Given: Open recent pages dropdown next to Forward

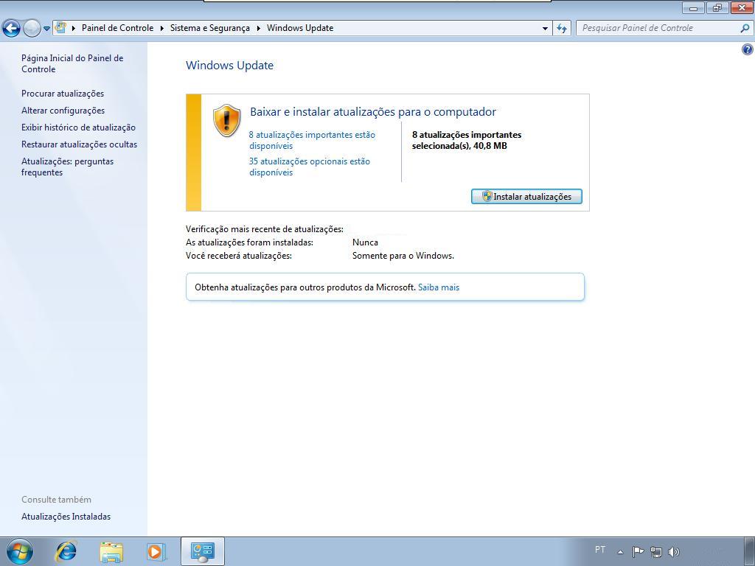Looking at the screenshot, I should (x=46, y=29).
